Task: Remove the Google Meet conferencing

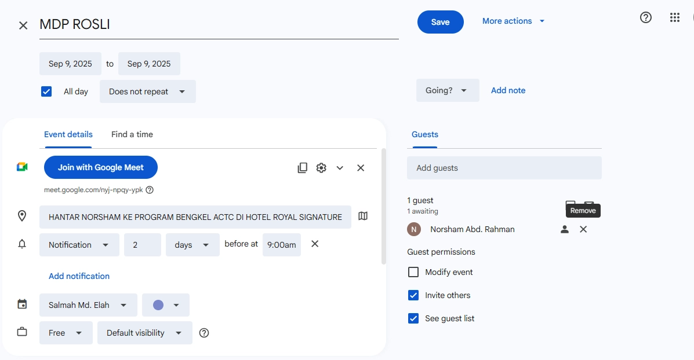Action: [x=361, y=168]
